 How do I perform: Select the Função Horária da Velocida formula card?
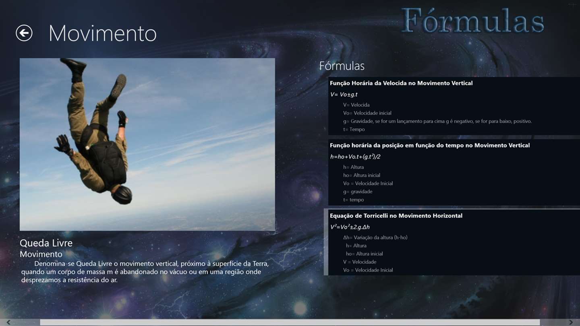tap(454, 106)
